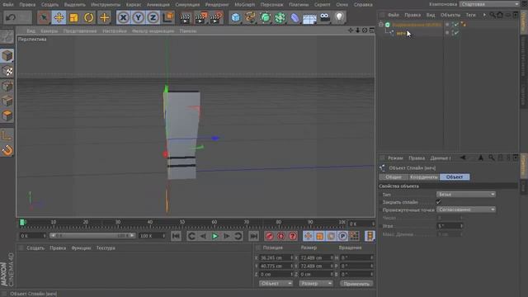
Task: Click record active objects button
Action: [x=269, y=236]
